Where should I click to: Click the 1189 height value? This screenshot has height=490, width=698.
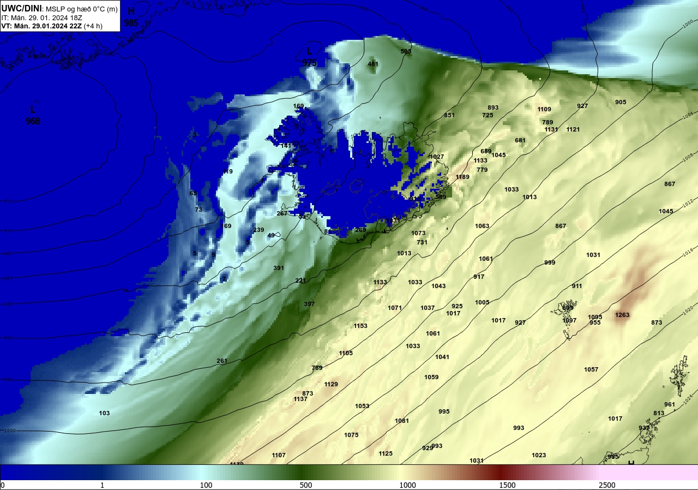click(462, 177)
